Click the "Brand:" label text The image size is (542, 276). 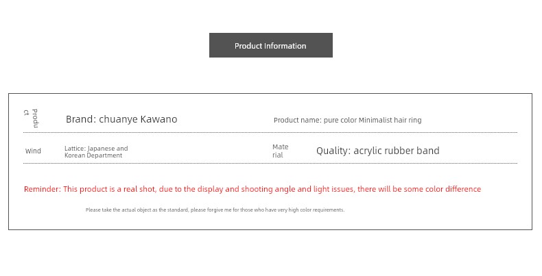(80, 119)
